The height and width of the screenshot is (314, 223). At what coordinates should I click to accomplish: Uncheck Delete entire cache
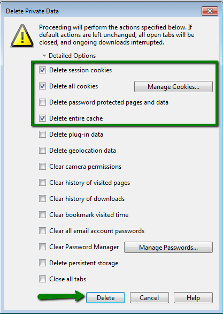click(42, 118)
